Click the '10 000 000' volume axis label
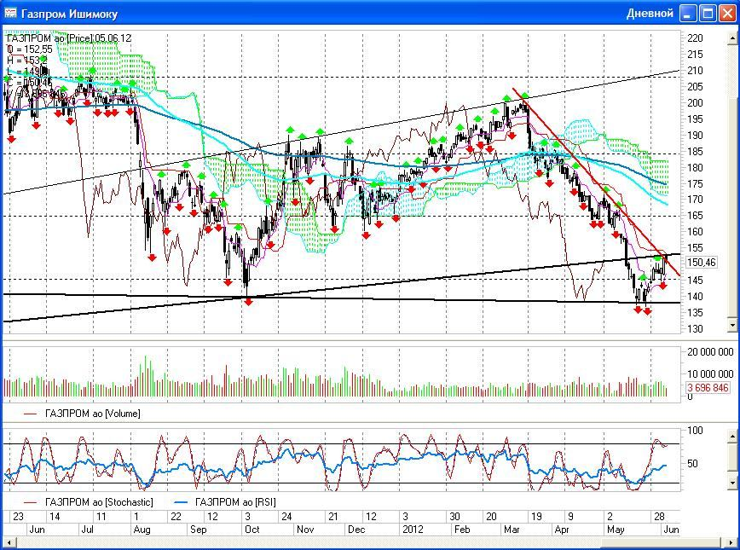740x550 pixels. (x=710, y=374)
